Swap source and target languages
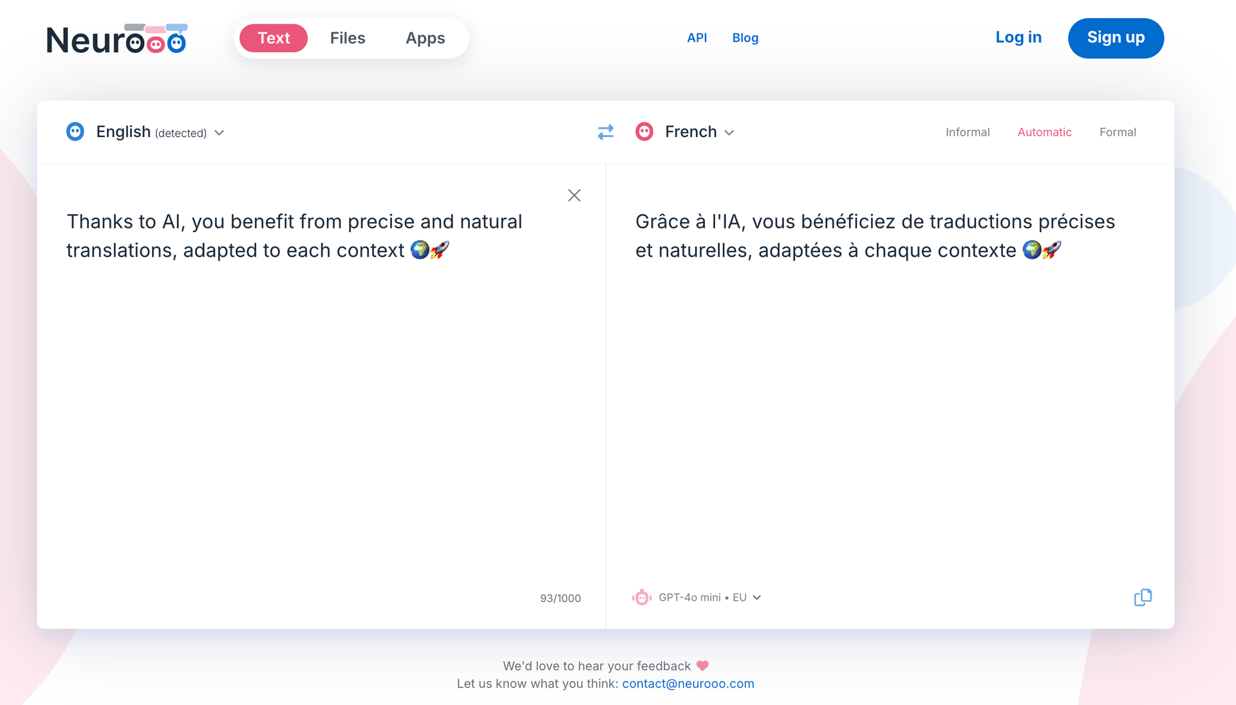This screenshot has width=1236, height=705. tap(605, 132)
